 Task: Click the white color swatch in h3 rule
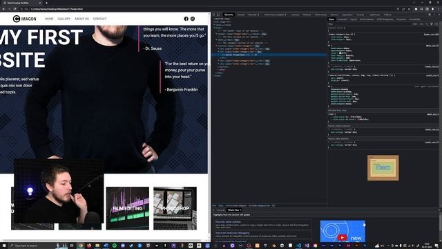pos(340,53)
